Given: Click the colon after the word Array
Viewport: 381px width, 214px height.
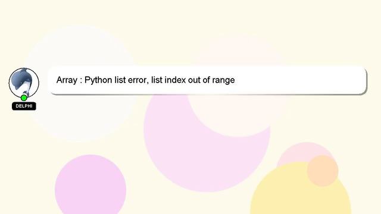Looking at the screenshot, I should click(x=81, y=81).
